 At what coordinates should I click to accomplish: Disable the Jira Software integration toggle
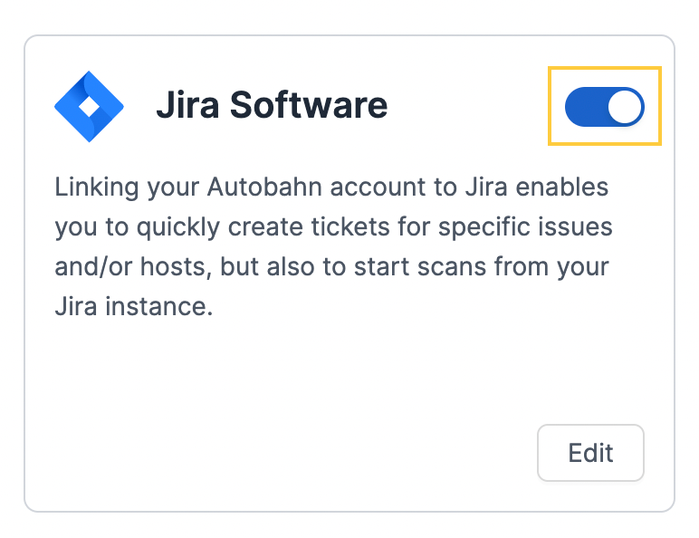(x=605, y=107)
